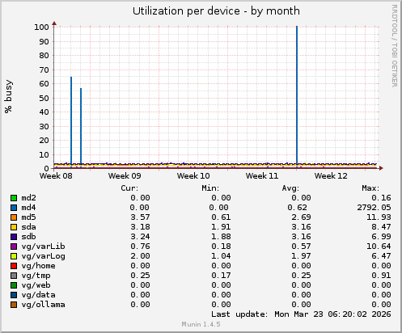Select the md4 legend label
Viewport: 402px width, 333px height.
click(28, 208)
